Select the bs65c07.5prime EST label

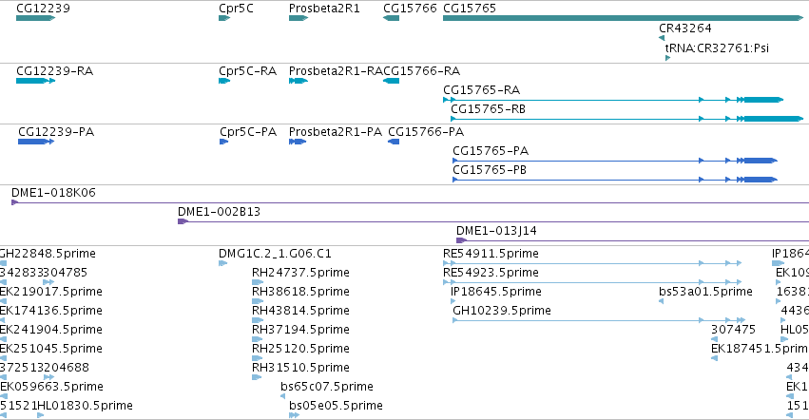pos(327,387)
